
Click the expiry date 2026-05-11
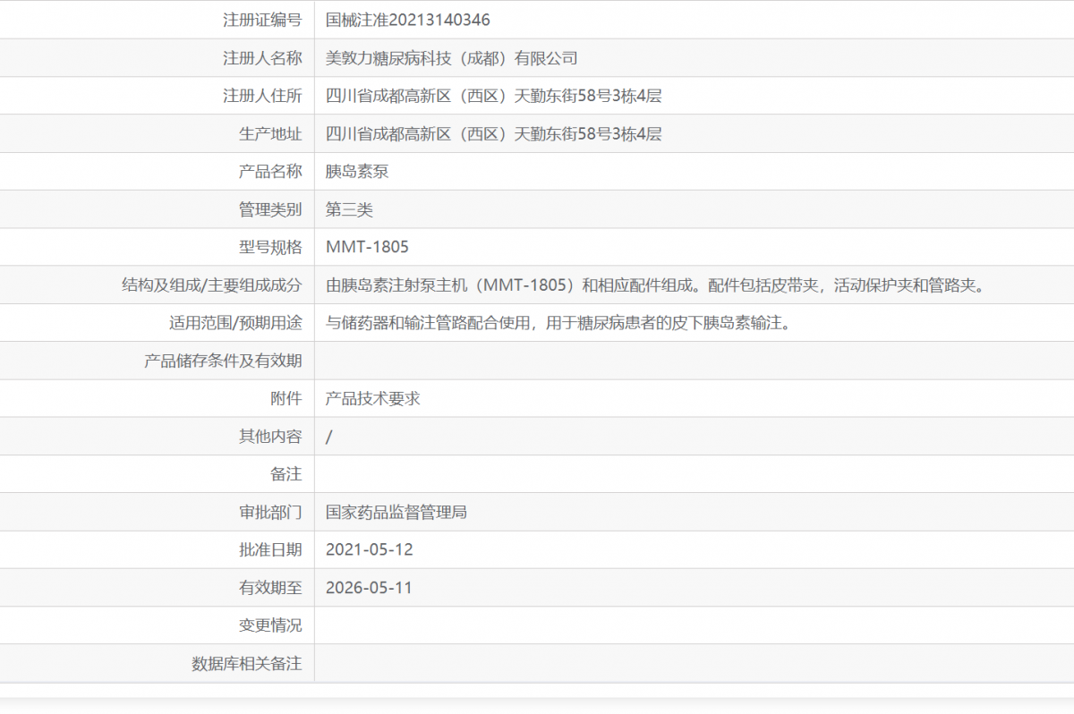click(367, 587)
